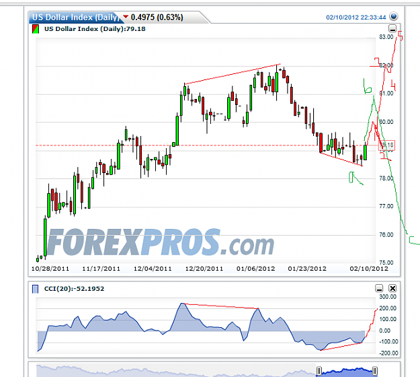Click the blue CCI legend icon
This screenshot has height=377, width=420.
click(35, 289)
